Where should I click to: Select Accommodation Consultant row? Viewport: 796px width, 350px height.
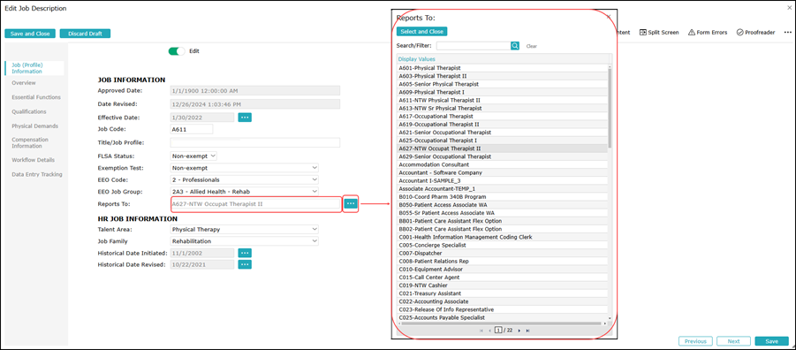coord(503,164)
